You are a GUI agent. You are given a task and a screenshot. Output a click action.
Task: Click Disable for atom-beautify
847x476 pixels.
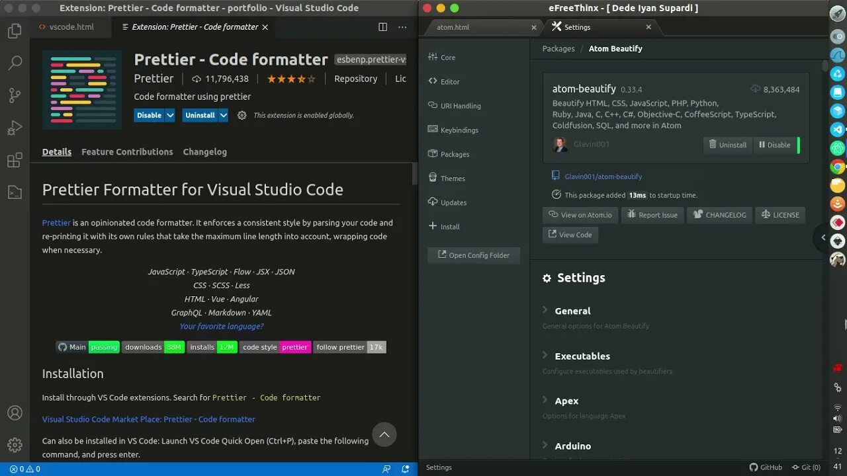coord(775,145)
